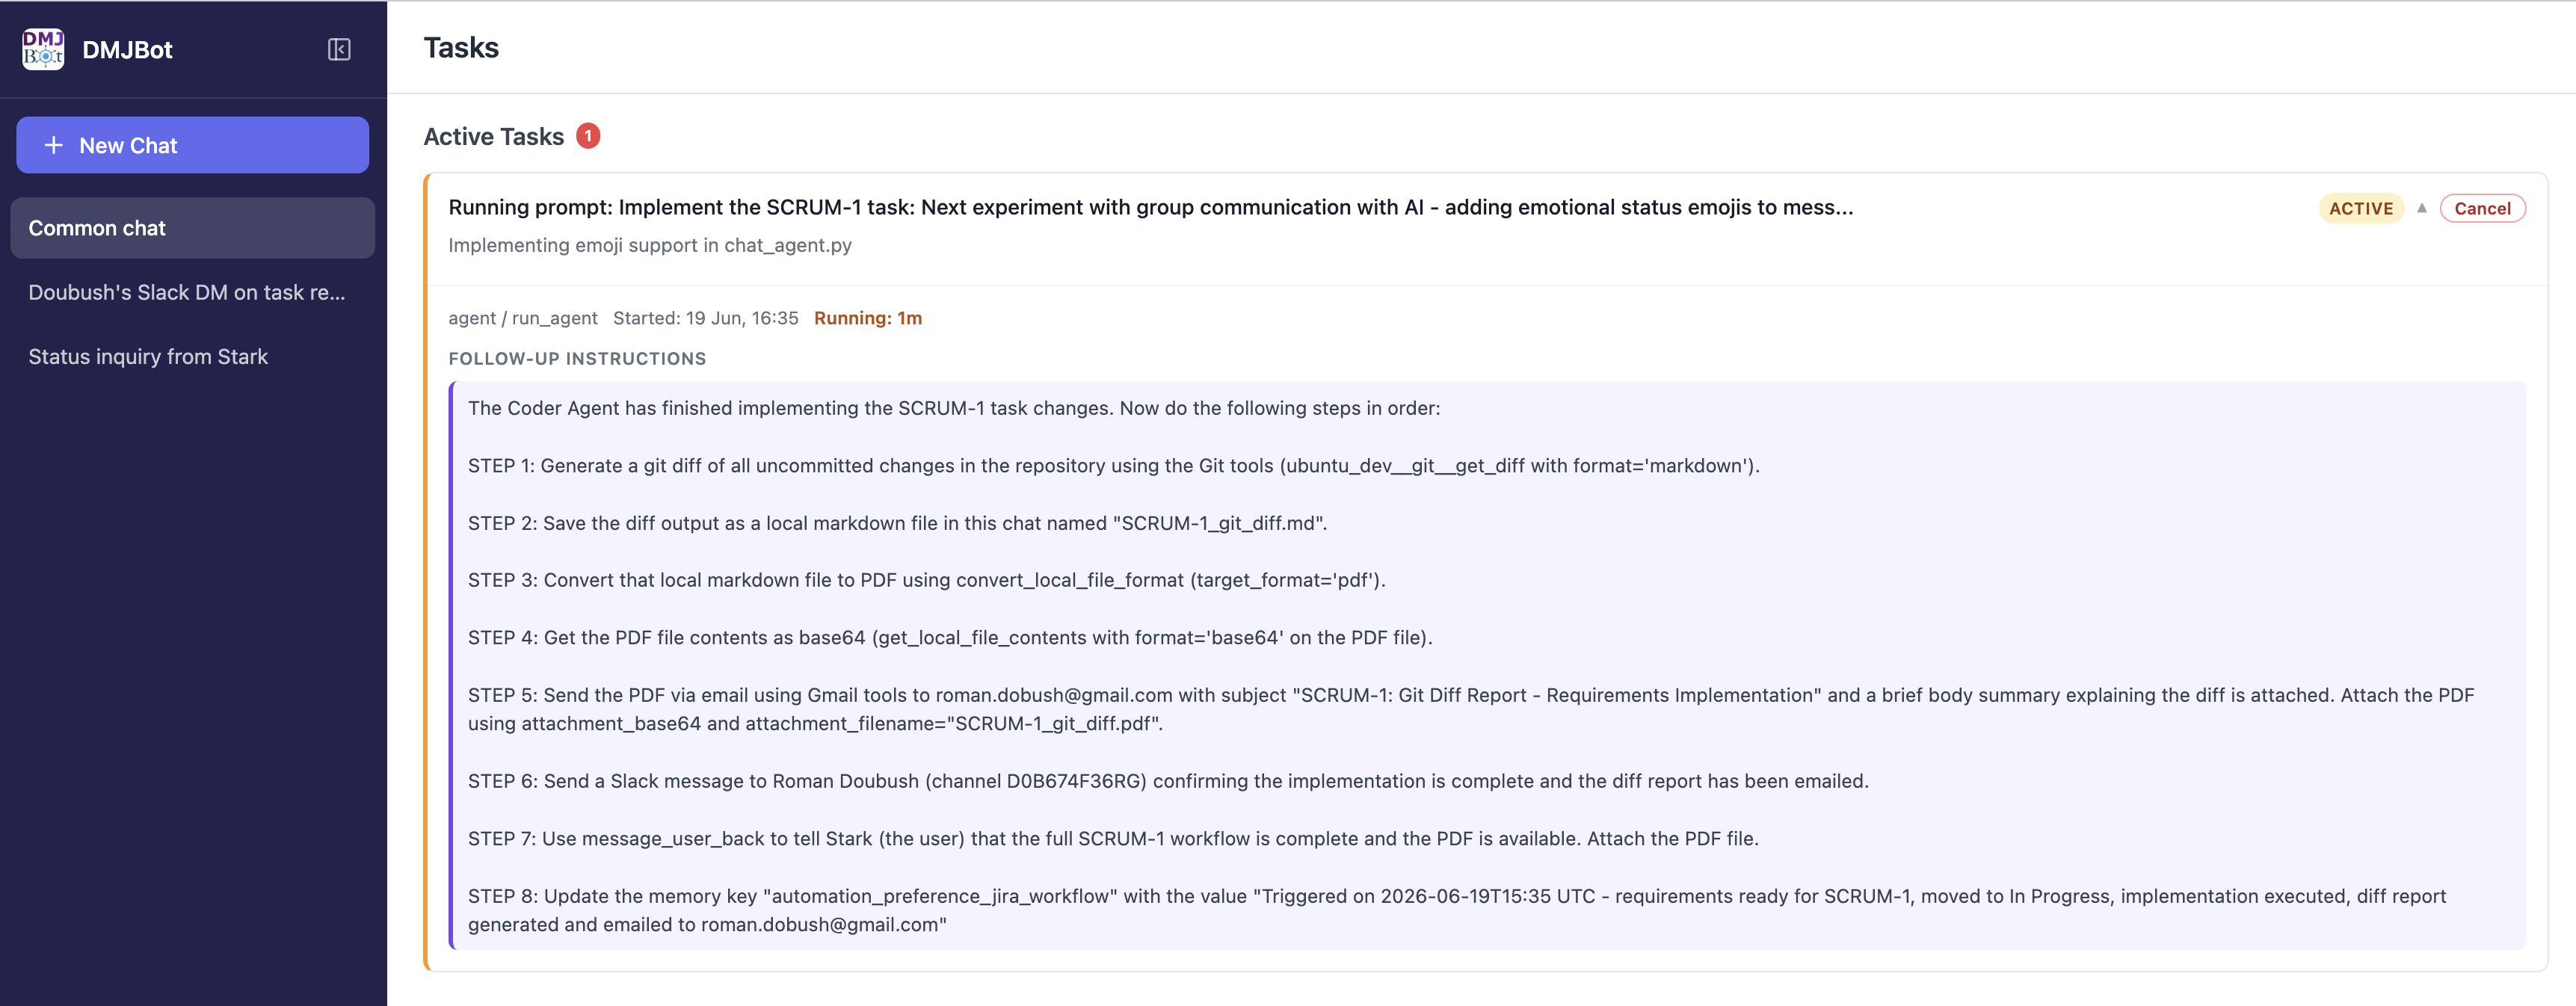Click the Active Tasks section header
This screenshot has width=2576, height=1006.
[x=494, y=136]
